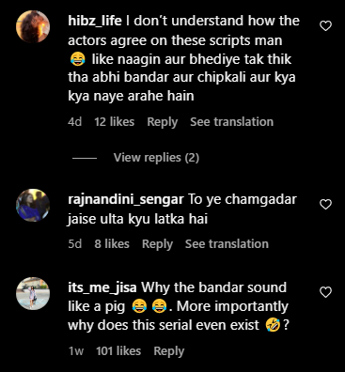Open the rajnandini_sengar username link
Viewport: 345px width, 372px height.
coord(126,199)
